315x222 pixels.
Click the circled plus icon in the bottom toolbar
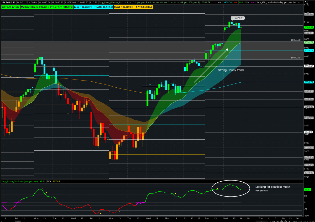click(277, 222)
